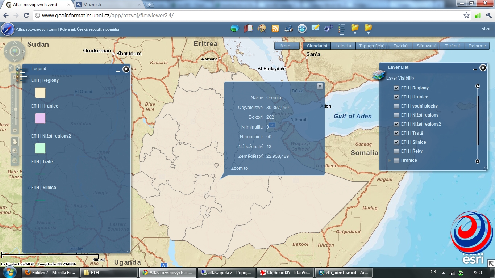Click the plus atop the zoom slider
Image resolution: width=495 pixels, height=278 pixels.
[15, 77]
